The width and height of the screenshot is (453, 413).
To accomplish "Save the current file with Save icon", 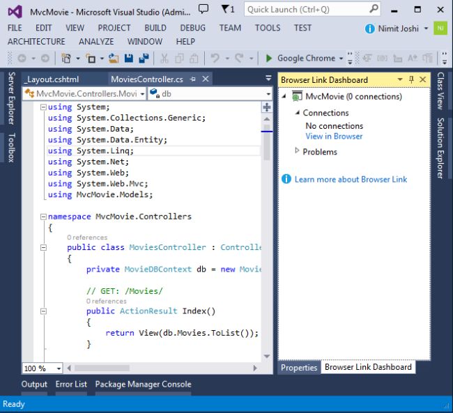I will (x=128, y=59).
